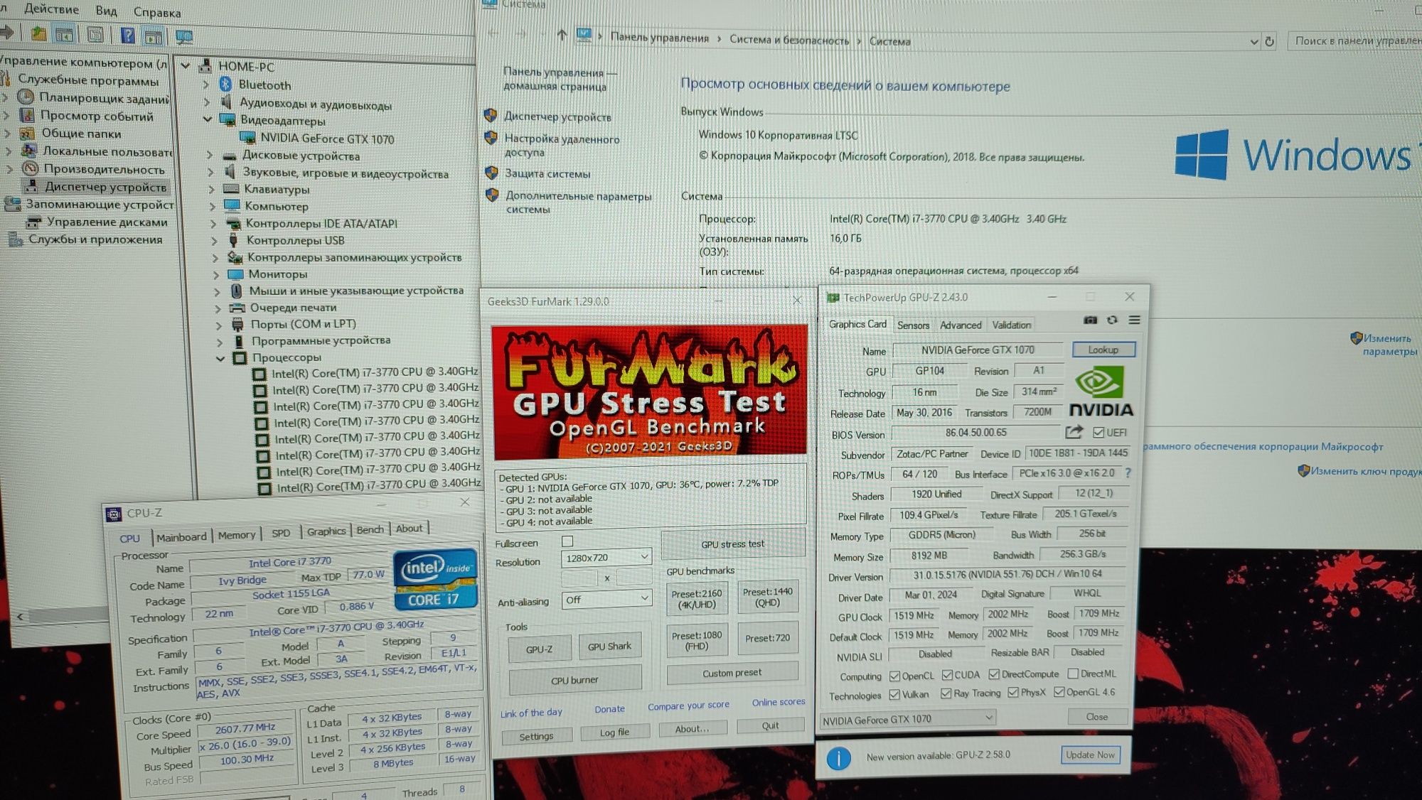This screenshot has height=800, width=1422.
Task: Open the Диспетчер устройств link in System window
Action: 557,117
